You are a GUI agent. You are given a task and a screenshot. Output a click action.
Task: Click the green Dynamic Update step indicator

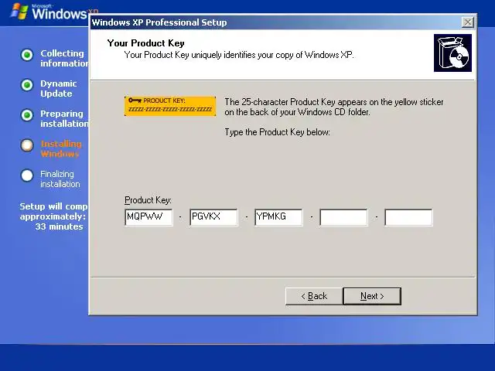coord(27,85)
